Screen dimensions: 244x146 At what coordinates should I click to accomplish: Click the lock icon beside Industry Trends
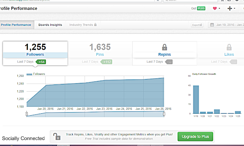[x=95, y=24]
